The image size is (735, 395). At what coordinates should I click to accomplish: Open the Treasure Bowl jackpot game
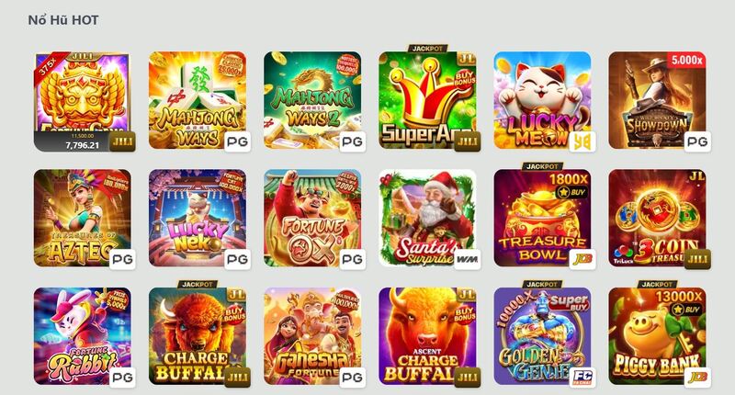click(x=542, y=218)
